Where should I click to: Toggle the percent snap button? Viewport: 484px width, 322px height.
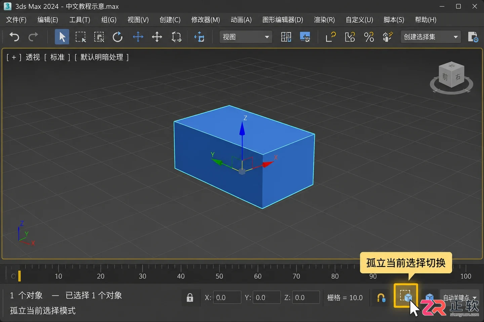pos(369,37)
